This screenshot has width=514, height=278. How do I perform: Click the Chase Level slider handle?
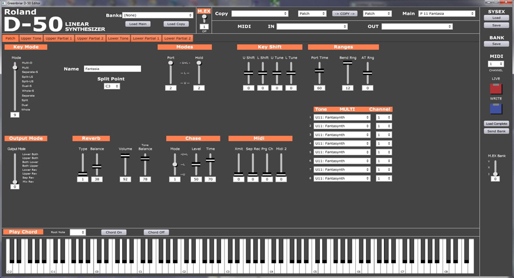coord(196,164)
